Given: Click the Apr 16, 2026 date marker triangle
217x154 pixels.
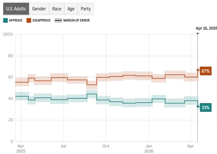Looking at the screenshot, I should tap(198, 34).
